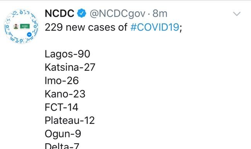Viewport: 251px width, 149px height.
Task: Open the tweet options chevron menu
Action: pos(237,14)
